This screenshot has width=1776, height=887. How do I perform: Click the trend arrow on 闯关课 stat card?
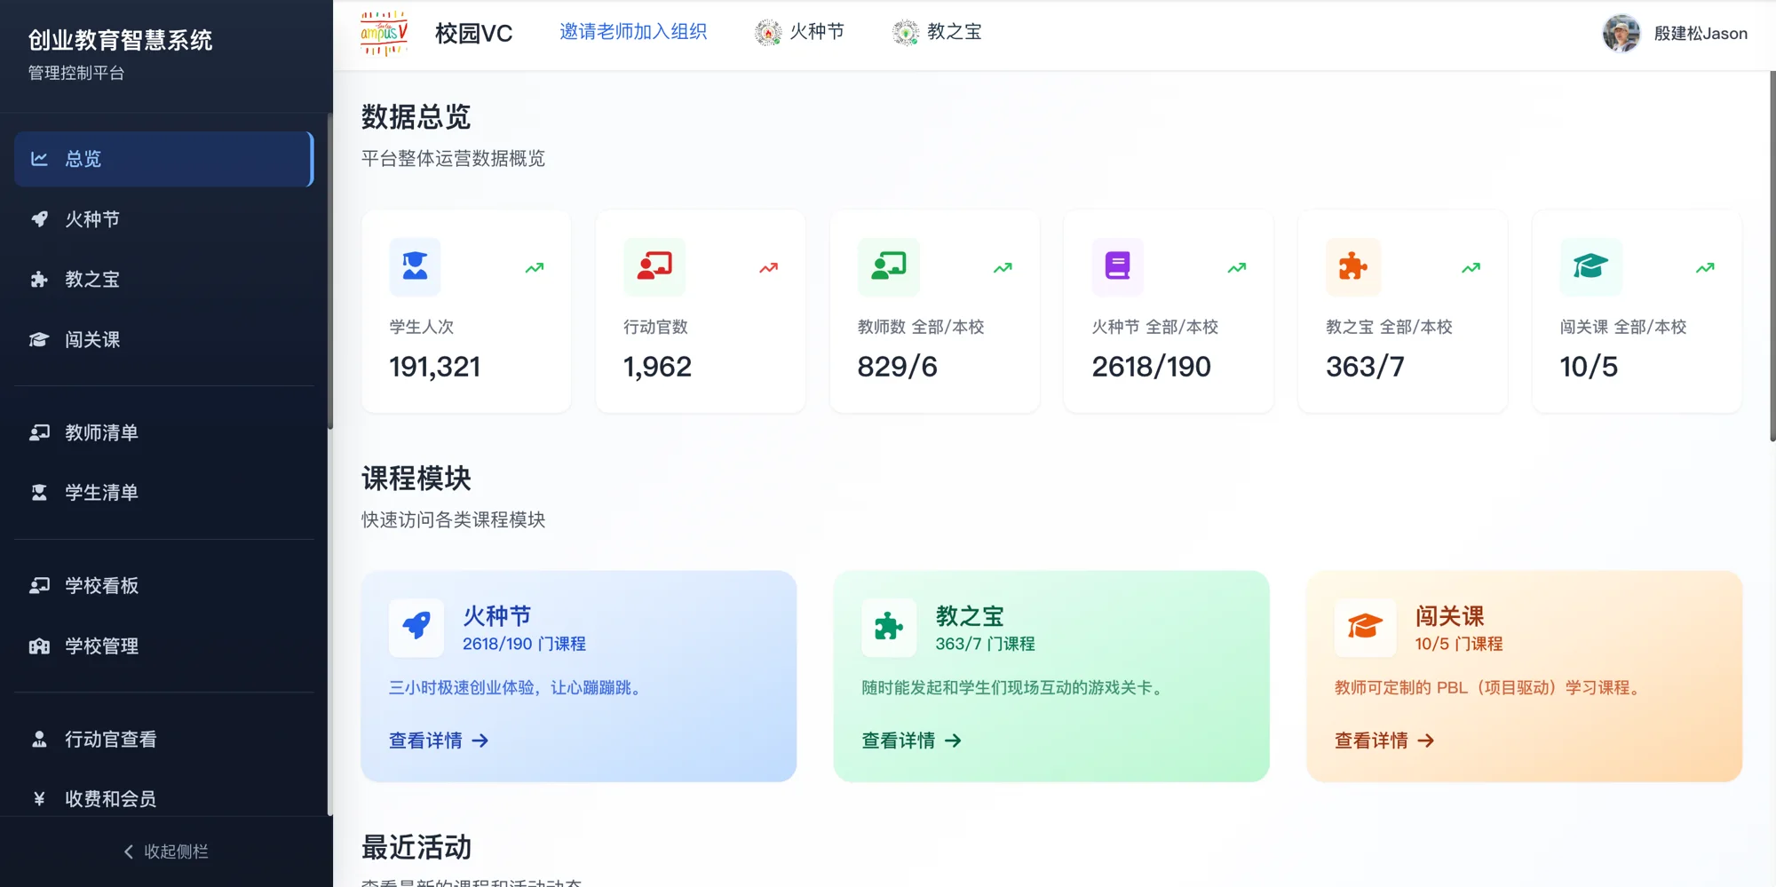[x=1706, y=267]
